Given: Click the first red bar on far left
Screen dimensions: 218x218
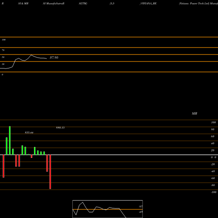Looking at the screenshot, I should (3, 166).
